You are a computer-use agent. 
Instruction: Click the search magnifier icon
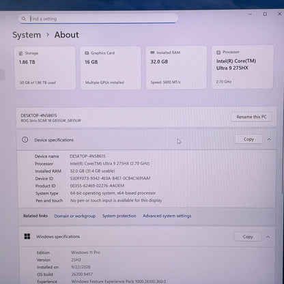click(x=24, y=18)
